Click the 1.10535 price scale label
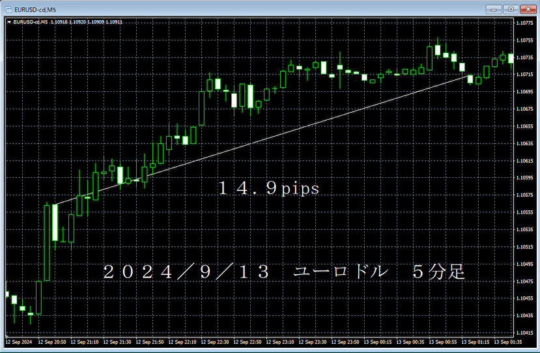540x353 pixels. coord(525,229)
